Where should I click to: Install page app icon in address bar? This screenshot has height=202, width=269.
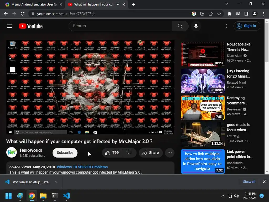tap(202, 14)
